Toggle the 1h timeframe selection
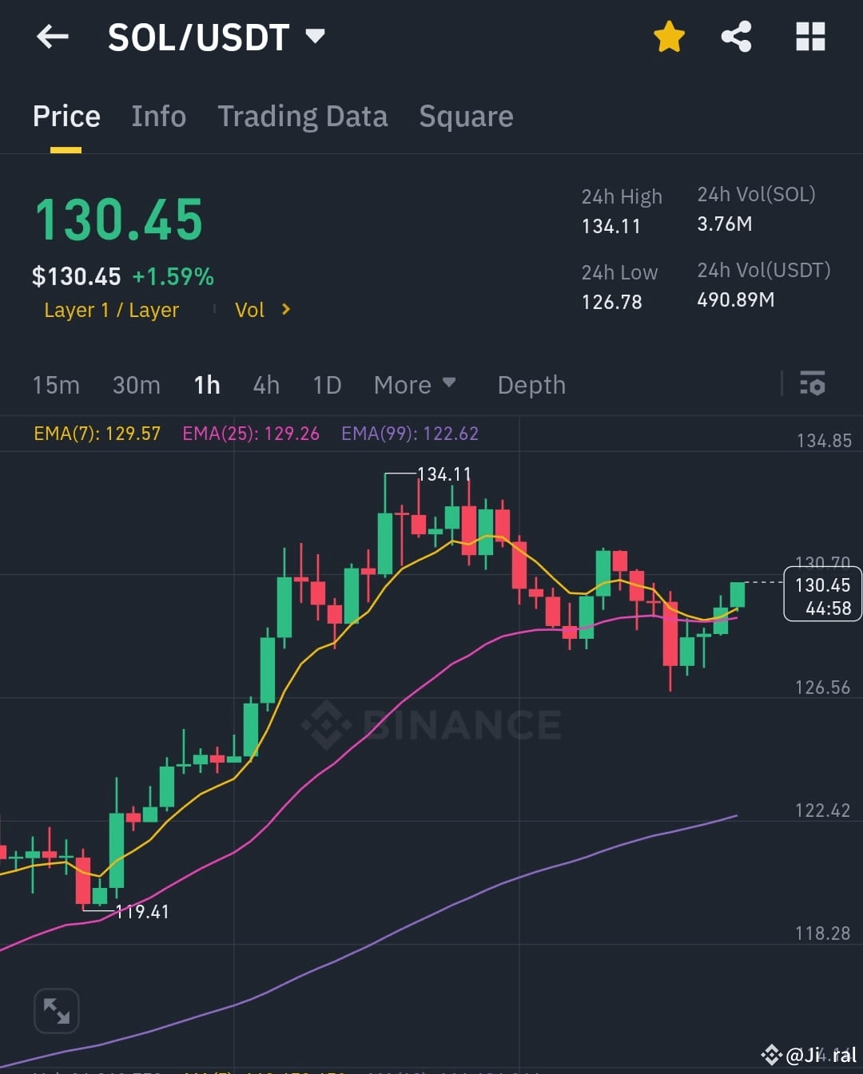 [x=206, y=385]
